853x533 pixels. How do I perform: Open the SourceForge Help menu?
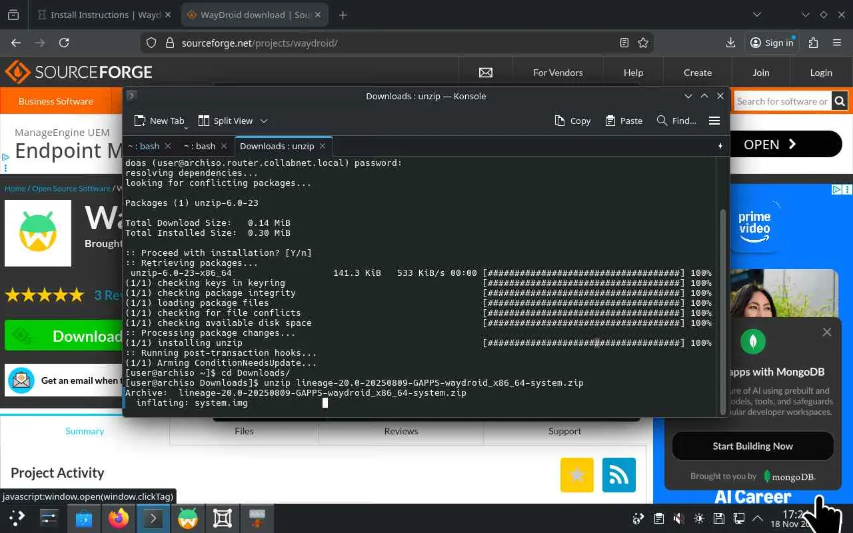click(x=633, y=73)
